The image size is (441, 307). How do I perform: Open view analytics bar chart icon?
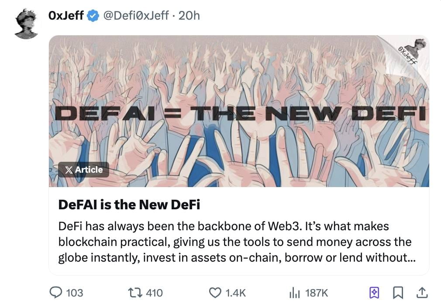tap(294, 293)
